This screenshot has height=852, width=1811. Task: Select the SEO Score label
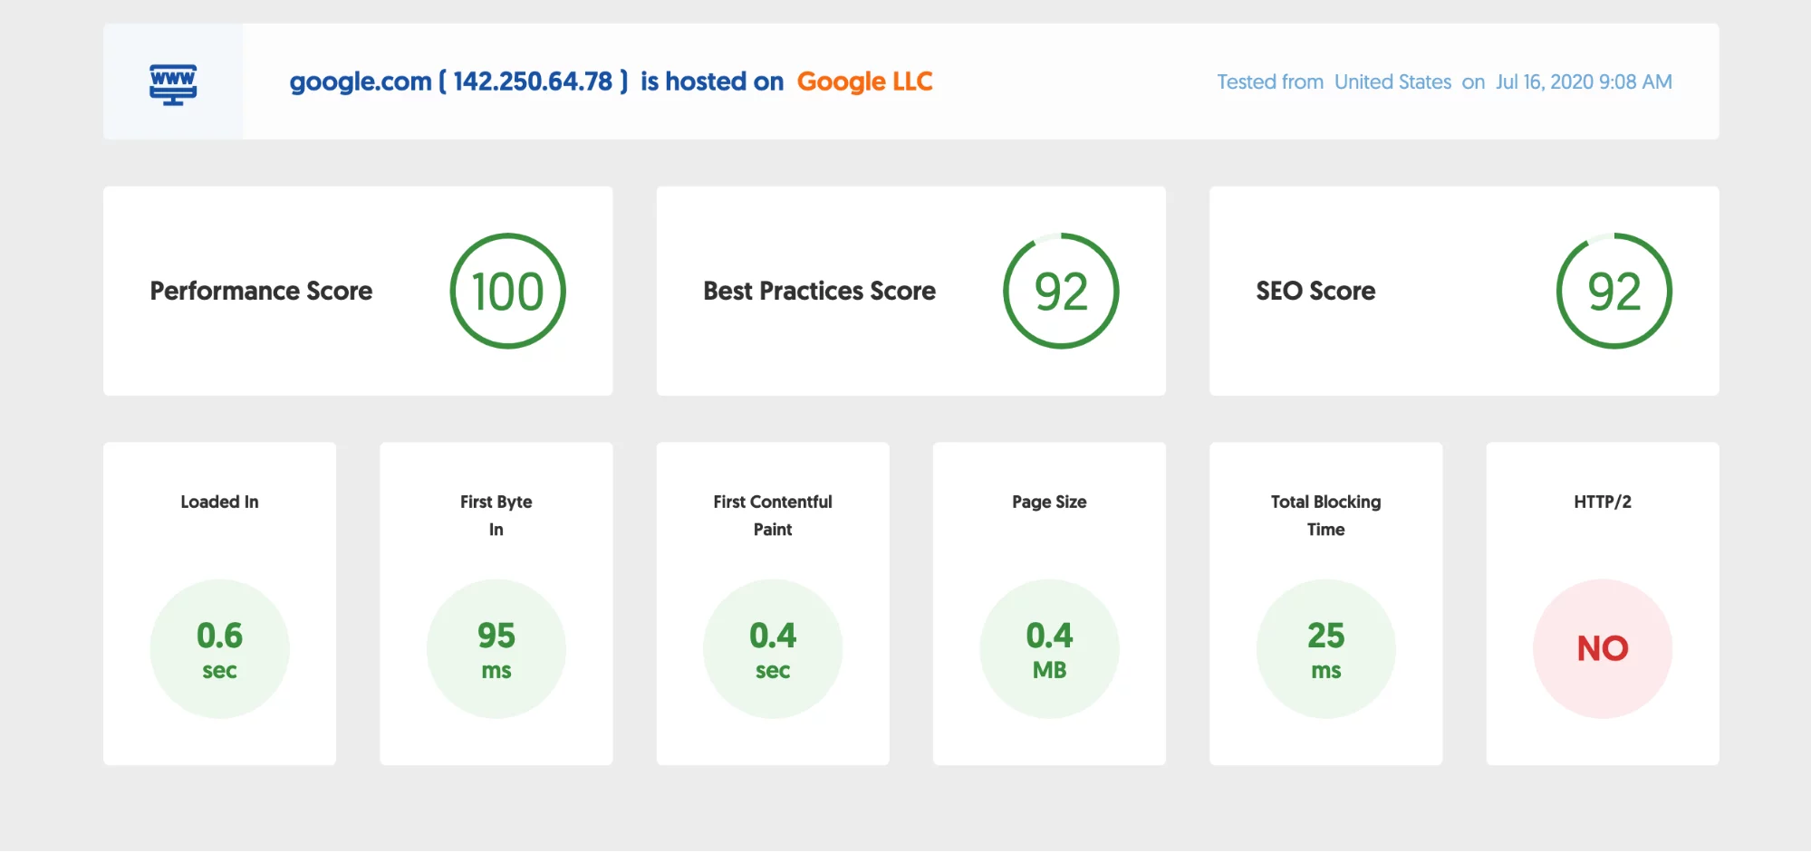1315,291
